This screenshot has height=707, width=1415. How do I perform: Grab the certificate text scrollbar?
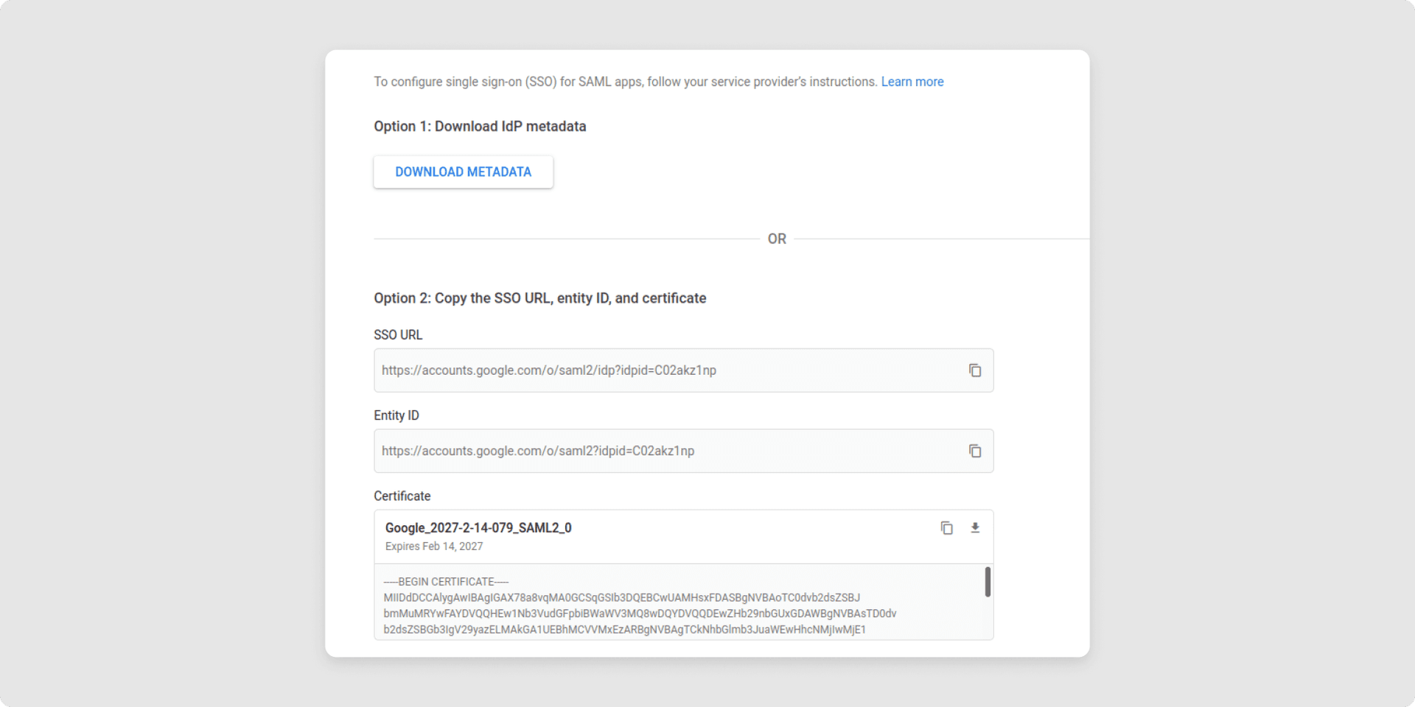tap(987, 582)
